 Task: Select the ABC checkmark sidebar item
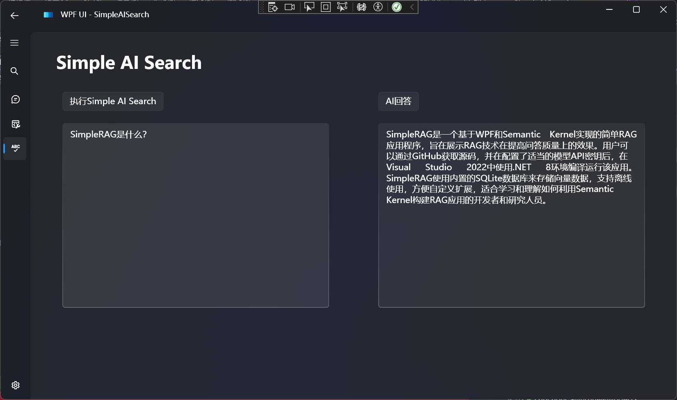16,148
